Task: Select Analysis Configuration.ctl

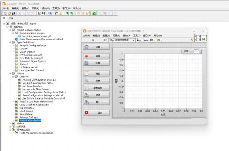Action: click(x=33, y=46)
